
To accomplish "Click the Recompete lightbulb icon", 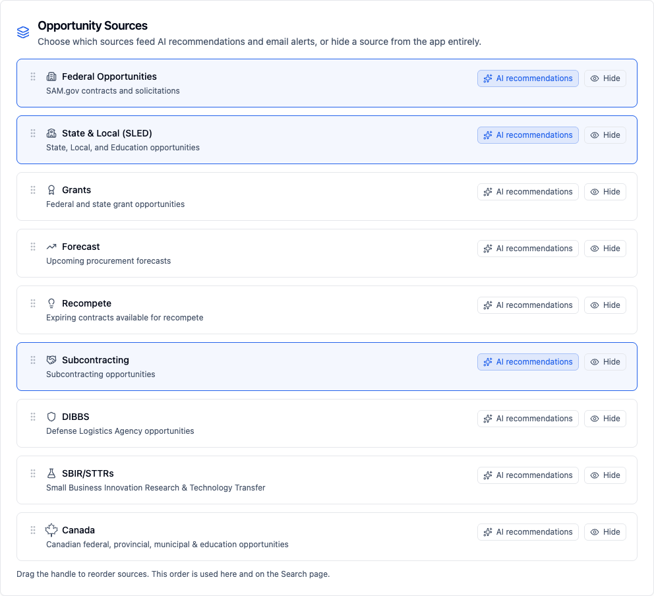I will pos(51,304).
